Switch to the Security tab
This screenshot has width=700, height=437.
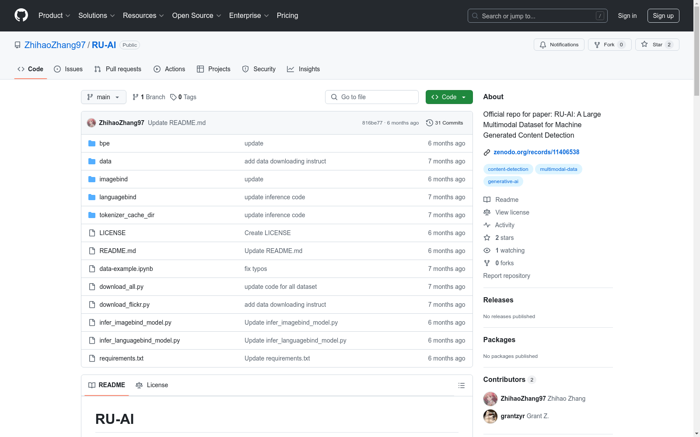click(259, 69)
